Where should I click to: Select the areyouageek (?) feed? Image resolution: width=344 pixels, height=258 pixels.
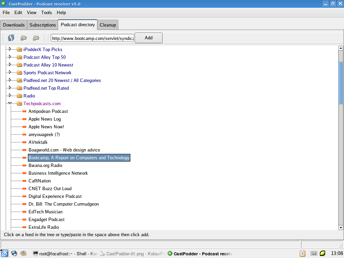click(x=44, y=134)
